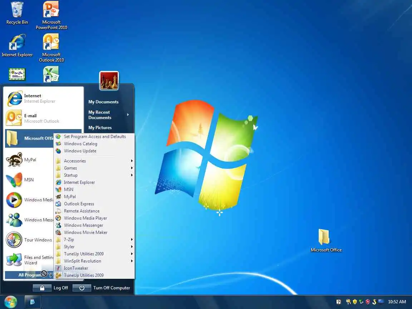
Task: Click Turn Off Computer button
Action: point(102,288)
